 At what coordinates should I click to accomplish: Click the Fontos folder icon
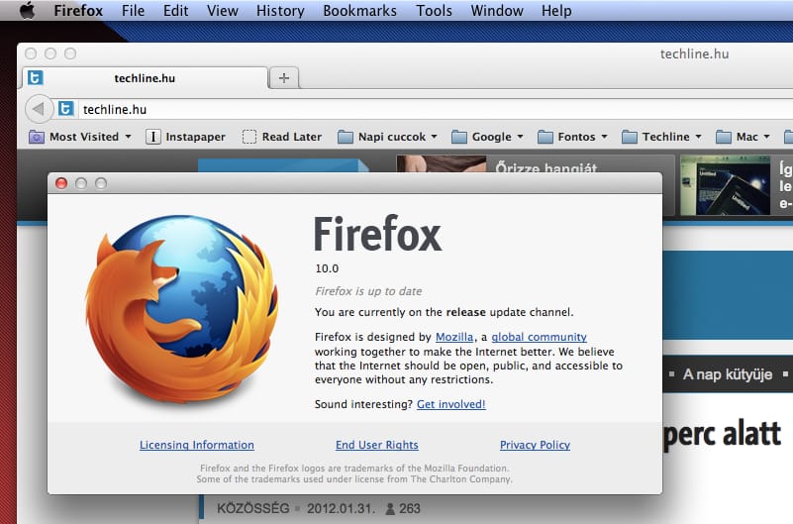[545, 137]
